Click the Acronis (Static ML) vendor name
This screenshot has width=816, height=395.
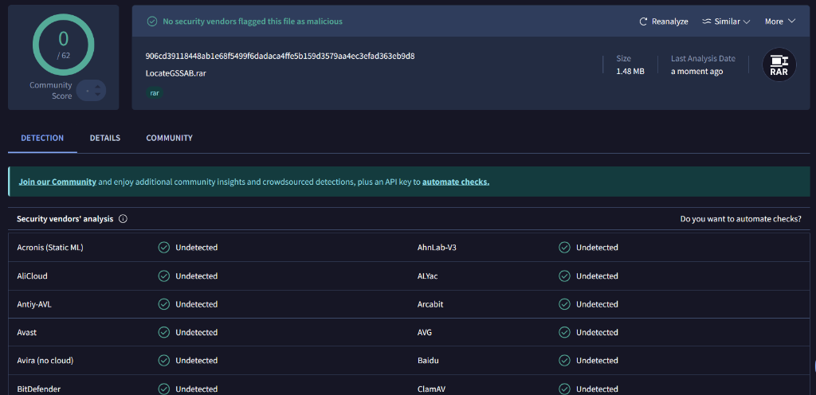(x=50, y=248)
